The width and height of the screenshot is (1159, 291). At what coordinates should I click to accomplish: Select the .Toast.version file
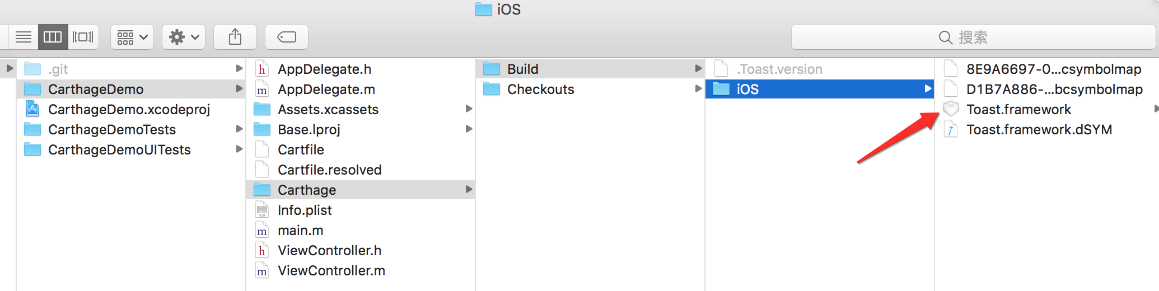[x=780, y=69]
